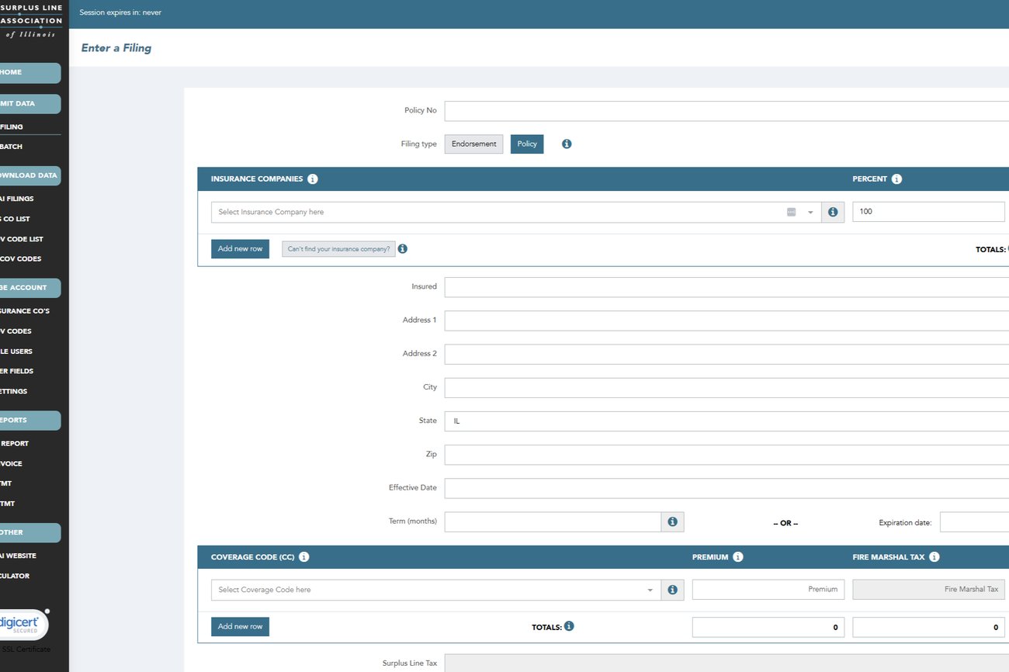Open the Select Insurance Company dropdown

click(497, 212)
